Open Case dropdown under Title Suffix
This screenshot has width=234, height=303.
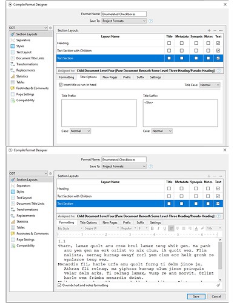pos(162,131)
